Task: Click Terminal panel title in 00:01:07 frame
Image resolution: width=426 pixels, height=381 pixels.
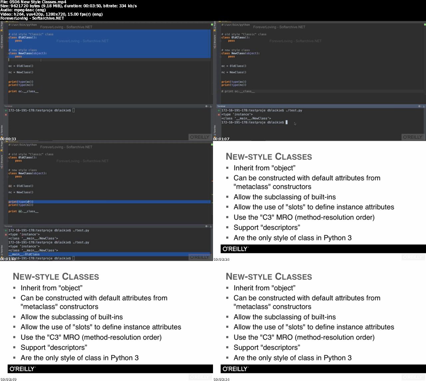Action: [x=221, y=106]
